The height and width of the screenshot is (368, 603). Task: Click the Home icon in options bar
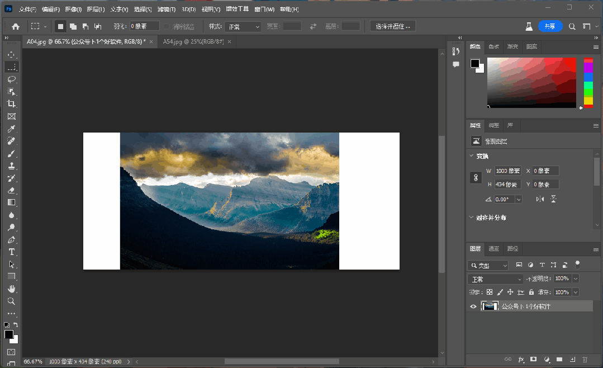[16, 26]
